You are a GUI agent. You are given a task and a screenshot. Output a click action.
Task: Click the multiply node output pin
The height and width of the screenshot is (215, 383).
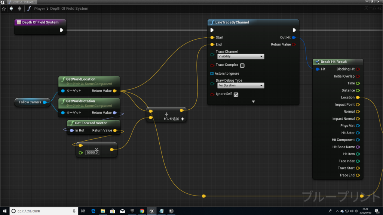(x=111, y=150)
